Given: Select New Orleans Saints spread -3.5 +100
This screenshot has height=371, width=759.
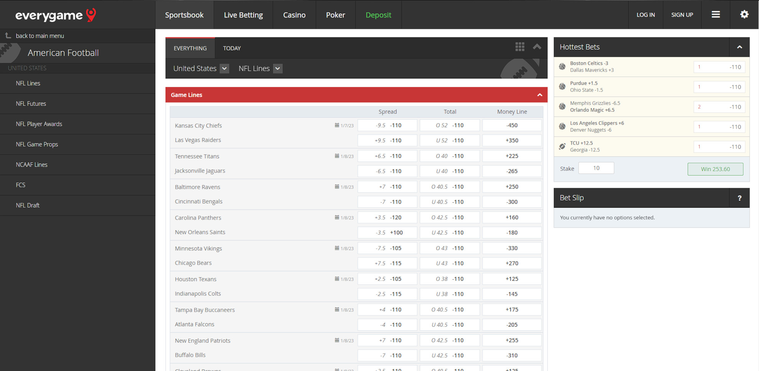Looking at the screenshot, I should [x=387, y=232].
